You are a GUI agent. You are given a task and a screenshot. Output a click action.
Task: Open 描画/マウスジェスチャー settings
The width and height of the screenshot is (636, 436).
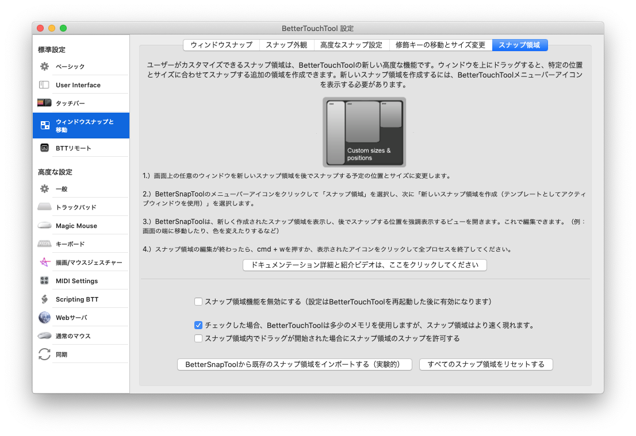point(81,262)
